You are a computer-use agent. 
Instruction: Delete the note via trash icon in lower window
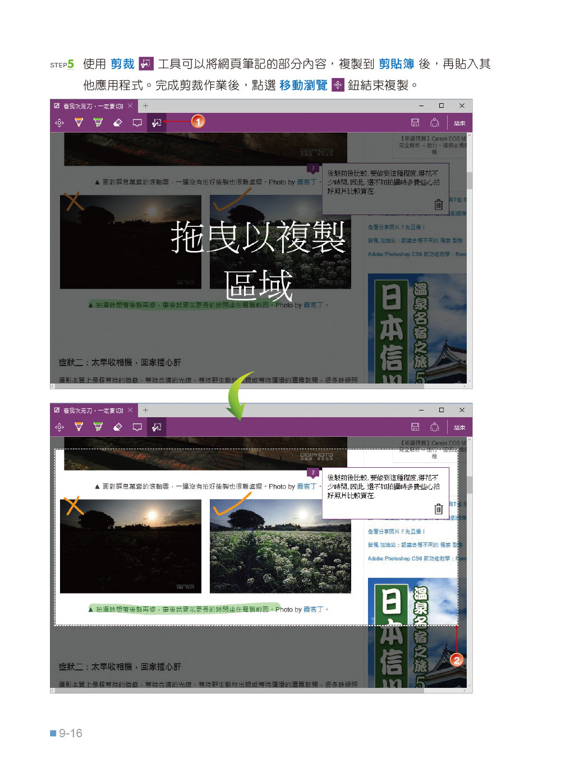click(x=439, y=509)
